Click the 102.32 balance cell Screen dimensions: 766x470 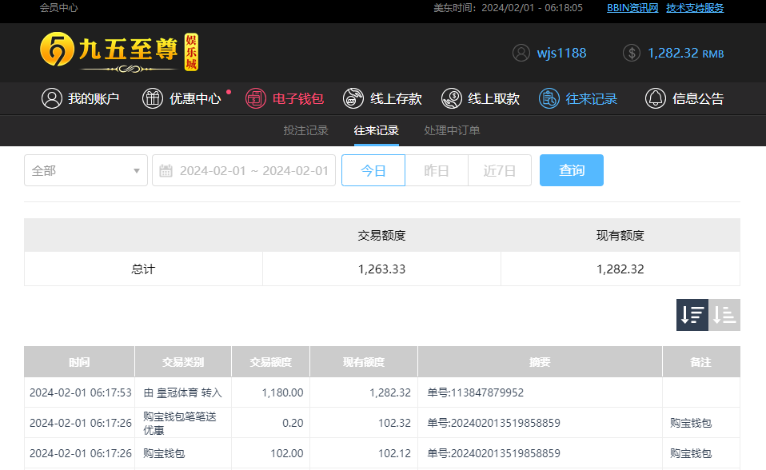364,423
